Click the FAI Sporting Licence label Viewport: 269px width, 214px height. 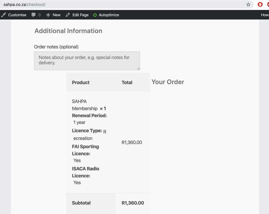(85, 150)
